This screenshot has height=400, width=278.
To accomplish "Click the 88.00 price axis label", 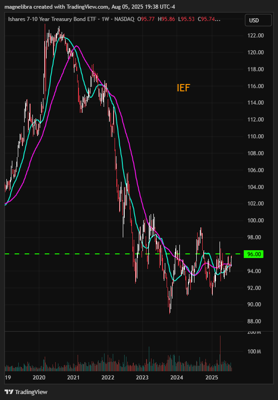I will pos(254,321).
